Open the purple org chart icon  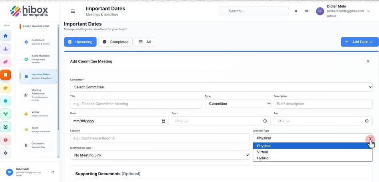pos(6,49)
